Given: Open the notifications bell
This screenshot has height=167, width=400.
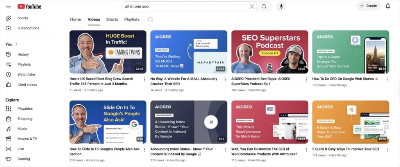Looking at the screenshot, I should (388, 6).
